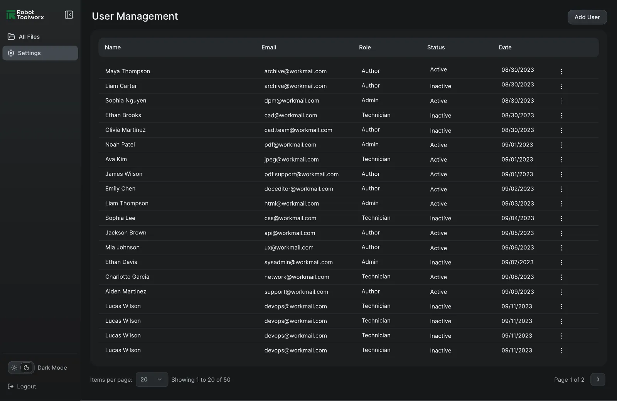
Task: Click email dpm@workmail.com
Action: [292, 101]
